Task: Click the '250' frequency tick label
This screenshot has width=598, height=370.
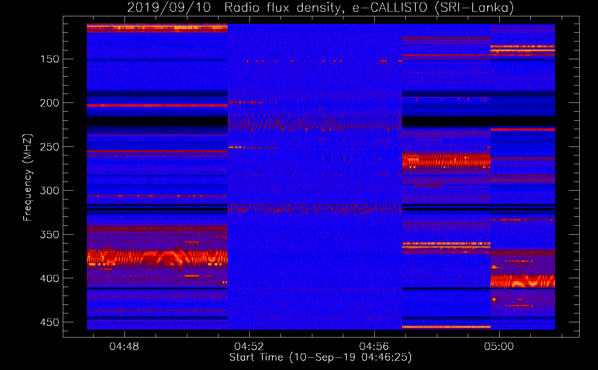Action: [50, 147]
